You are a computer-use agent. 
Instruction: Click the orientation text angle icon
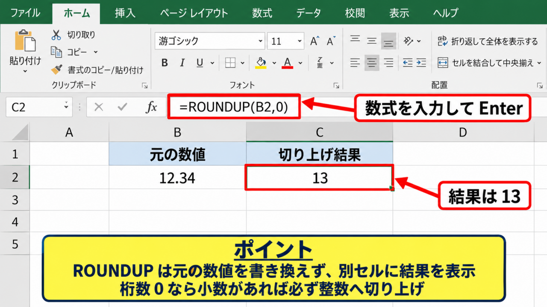409,41
